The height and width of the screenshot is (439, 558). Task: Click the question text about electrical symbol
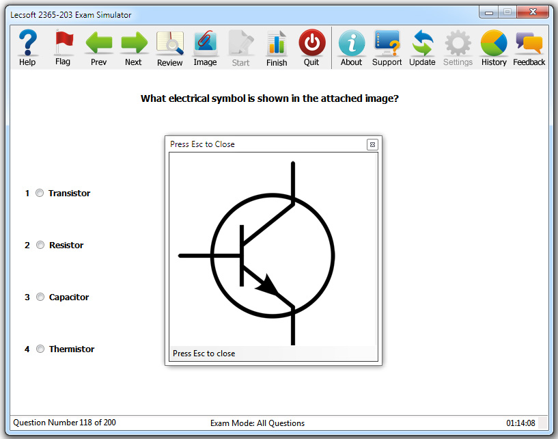pos(269,98)
